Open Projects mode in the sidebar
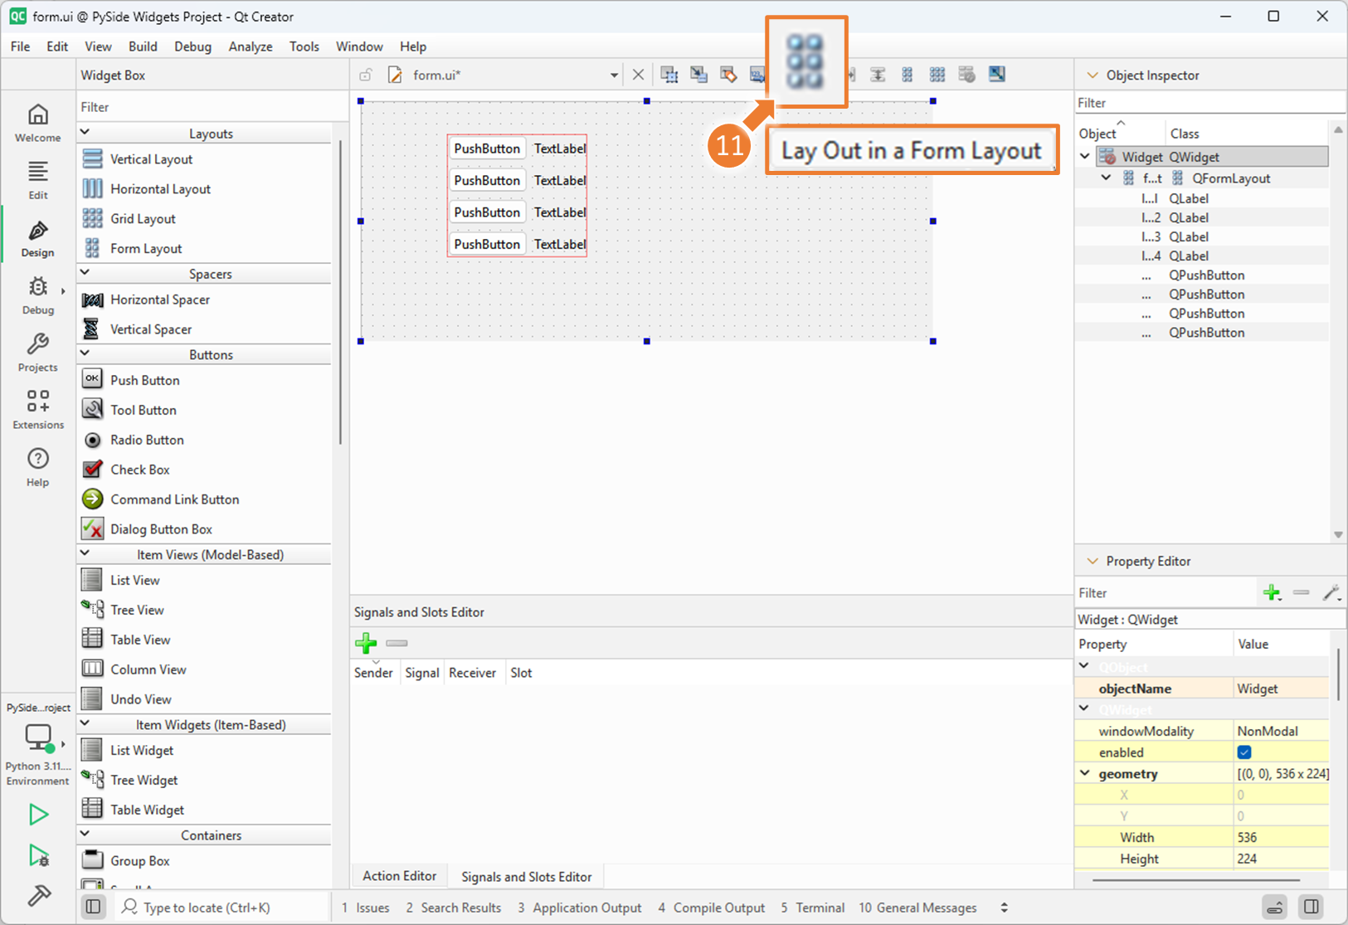Image resolution: width=1348 pixels, height=925 pixels. [38, 353]
